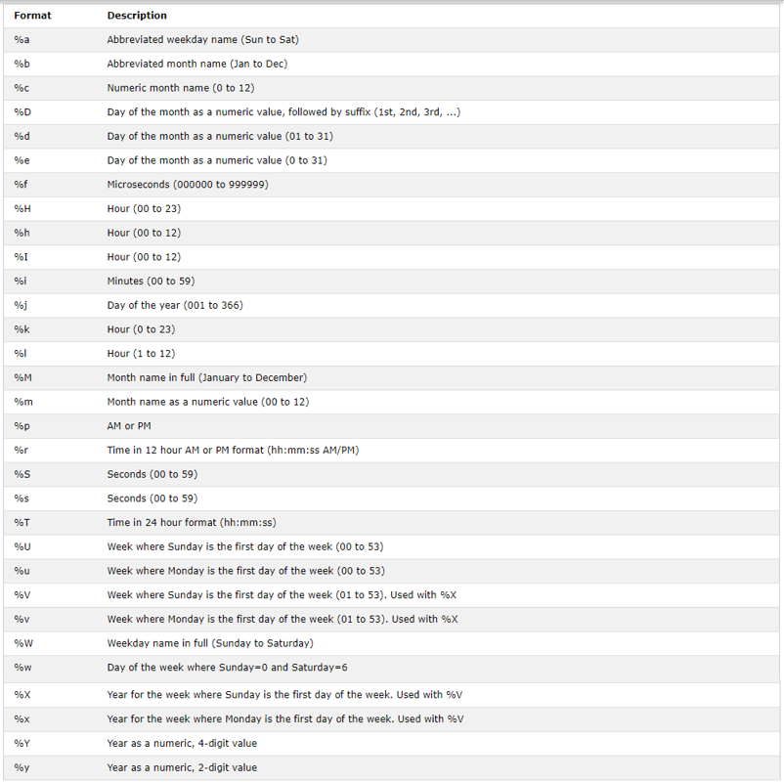Click the 24 hour time format description
The height and width of the screenshot is (782, 784).
(x=192, y=522)
